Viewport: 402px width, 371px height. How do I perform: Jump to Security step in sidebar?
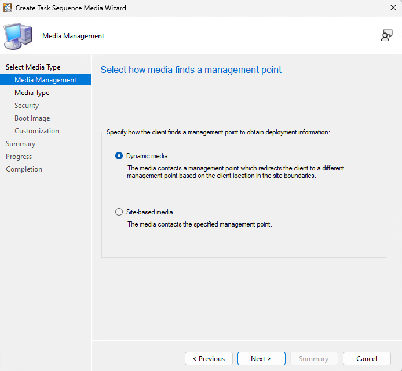pos(27,106)
